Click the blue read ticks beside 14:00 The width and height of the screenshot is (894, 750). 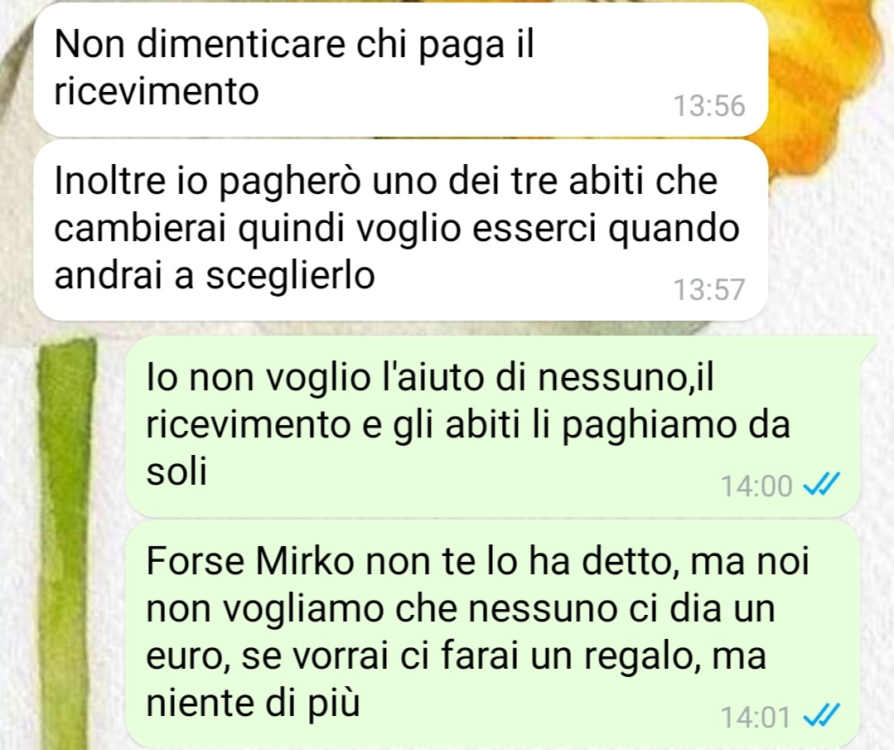821,486
